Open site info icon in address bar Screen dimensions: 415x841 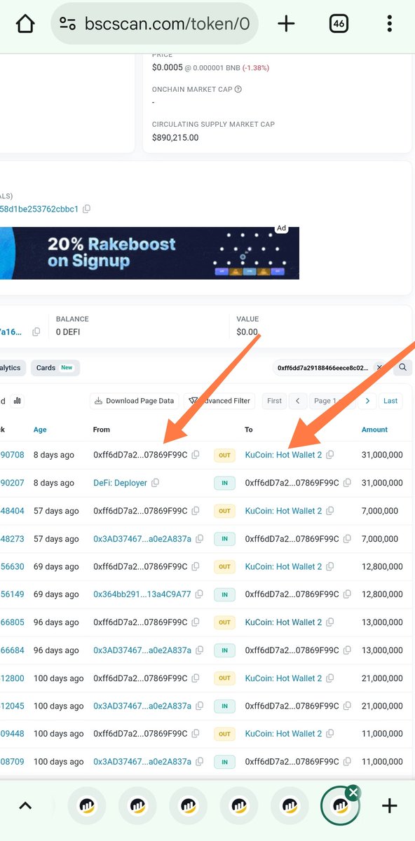[x=68, y=24]
